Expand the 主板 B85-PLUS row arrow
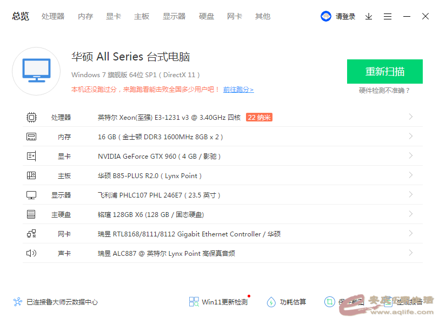439x319 pixels. point(411,175)
